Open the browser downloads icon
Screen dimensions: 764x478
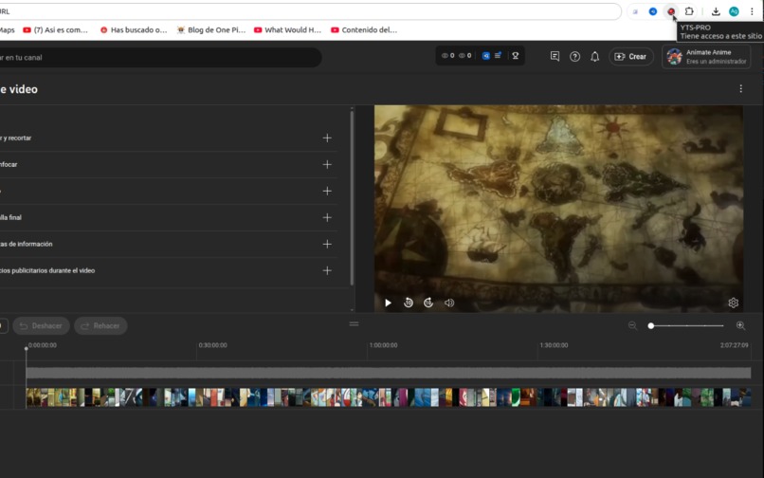pyautogui.click(x=716, y=11)
